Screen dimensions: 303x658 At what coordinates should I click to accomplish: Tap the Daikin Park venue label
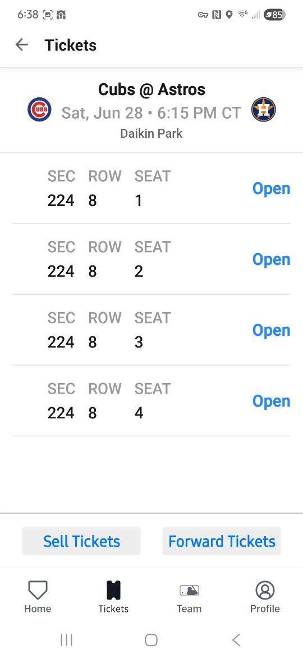[x=151, y=133]
